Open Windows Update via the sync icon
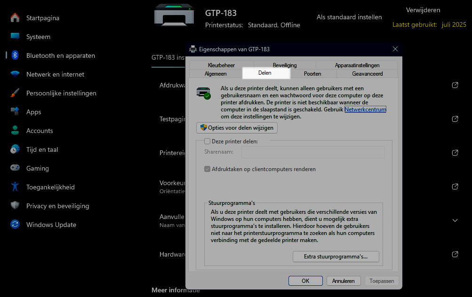 pos(15,225)
